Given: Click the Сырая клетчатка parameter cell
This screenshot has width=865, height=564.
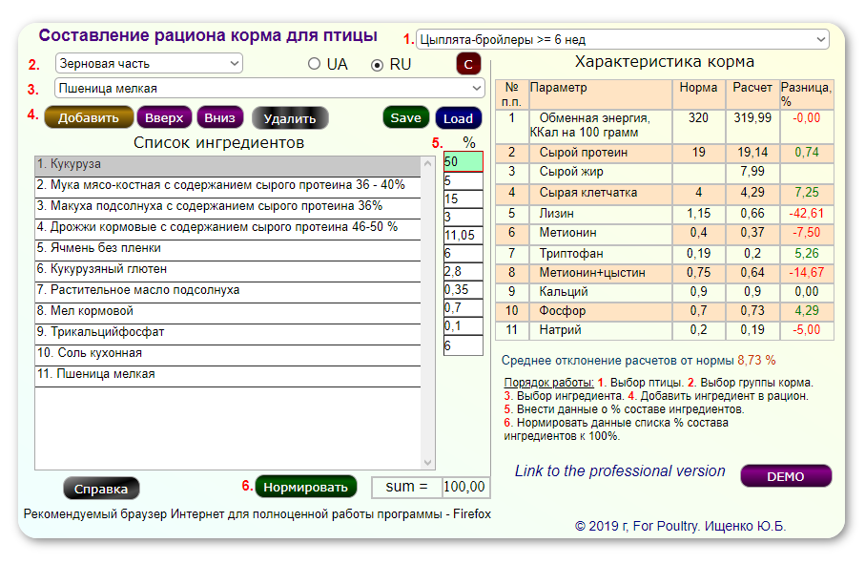Looking at the screenshot, I should (x=600, y=193).
